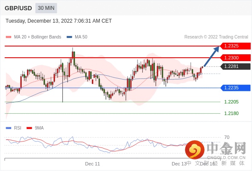Click the 'MA 20 + Bollinger Bands' legend label
The image size is (252, 171).
(x=38, y=37)
